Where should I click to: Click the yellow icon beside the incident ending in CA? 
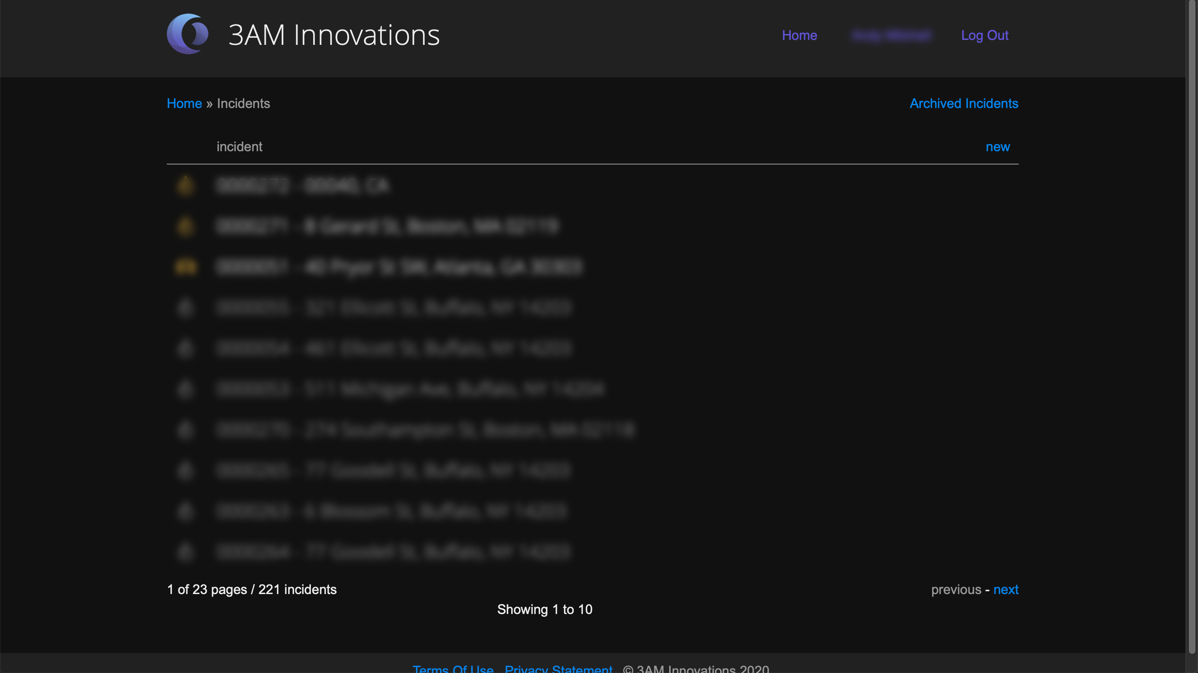point(186,185)
